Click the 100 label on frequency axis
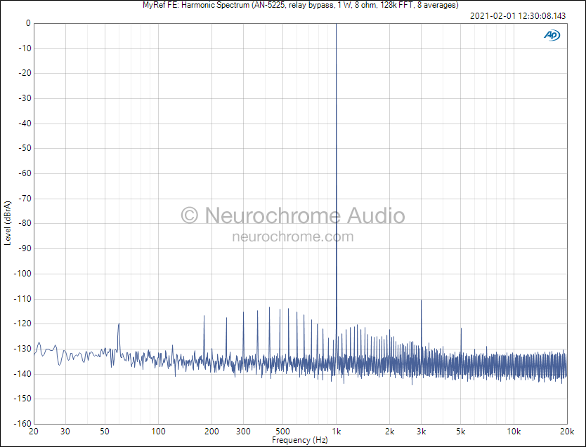Screen dimensions: 586x447 pyautogui.click(x=158, y=432)
